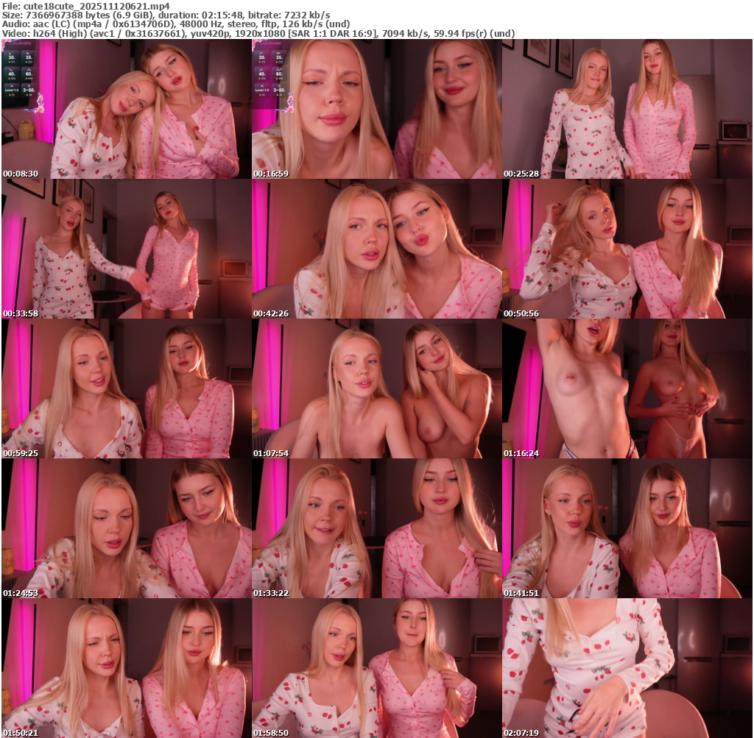Click the frame timestamped 00:50:56
The height and width of the screenshot is (738, 754).
(x=627, y=249)
